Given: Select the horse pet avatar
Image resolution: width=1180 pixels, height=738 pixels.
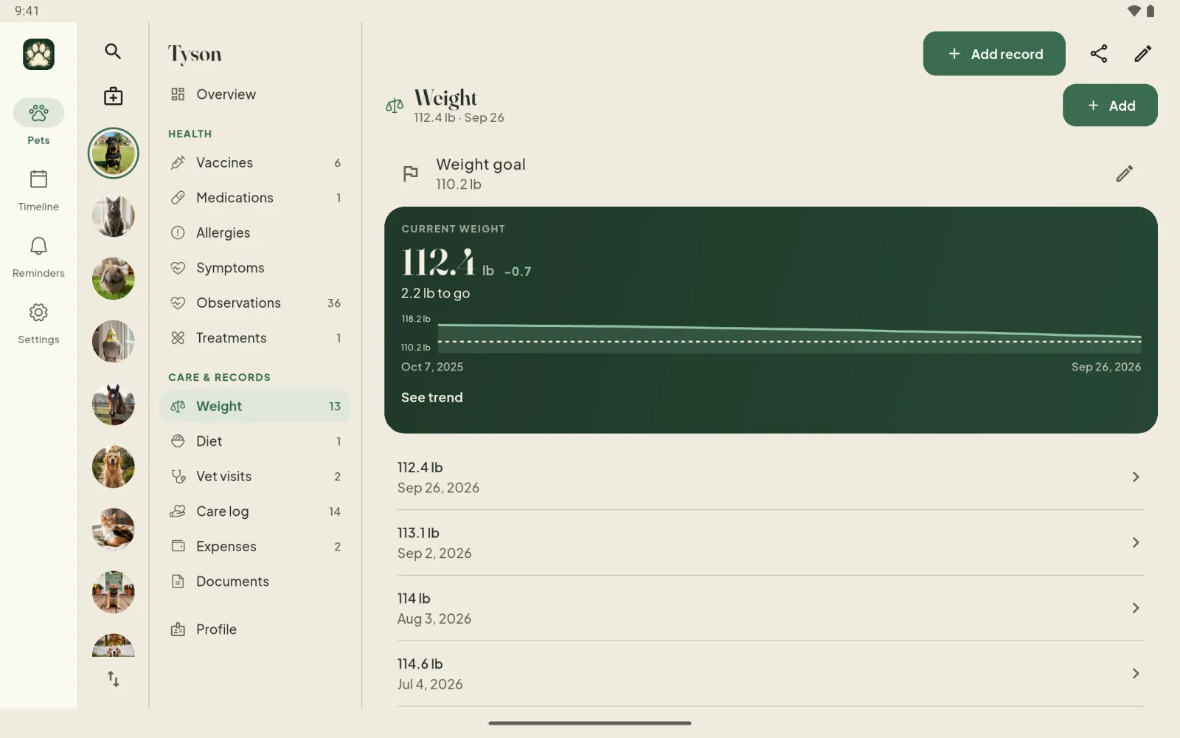Looking at the screenshot, I should click(114, 404).
